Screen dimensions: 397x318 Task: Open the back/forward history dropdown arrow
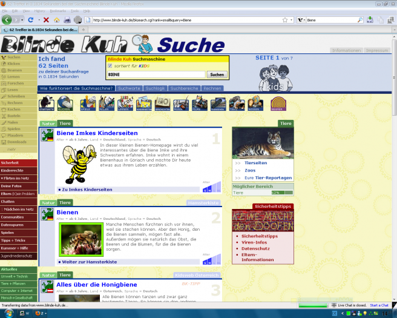pyautogui.click(x=22, y=20)
